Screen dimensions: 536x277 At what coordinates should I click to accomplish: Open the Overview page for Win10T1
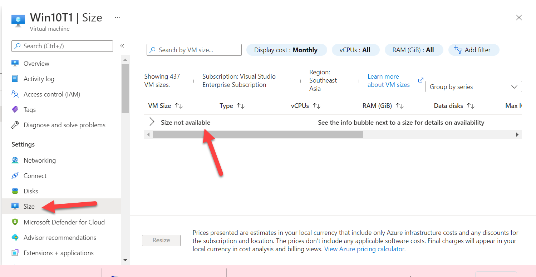point(36,63)
